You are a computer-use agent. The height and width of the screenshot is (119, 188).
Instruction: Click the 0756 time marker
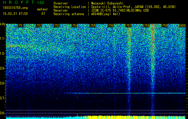coord(110,26)
